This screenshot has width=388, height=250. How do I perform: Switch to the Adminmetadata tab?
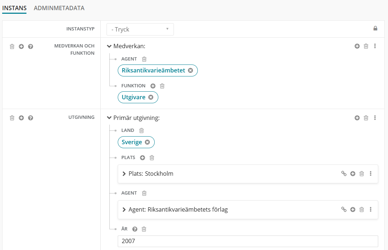coord(59,8)
